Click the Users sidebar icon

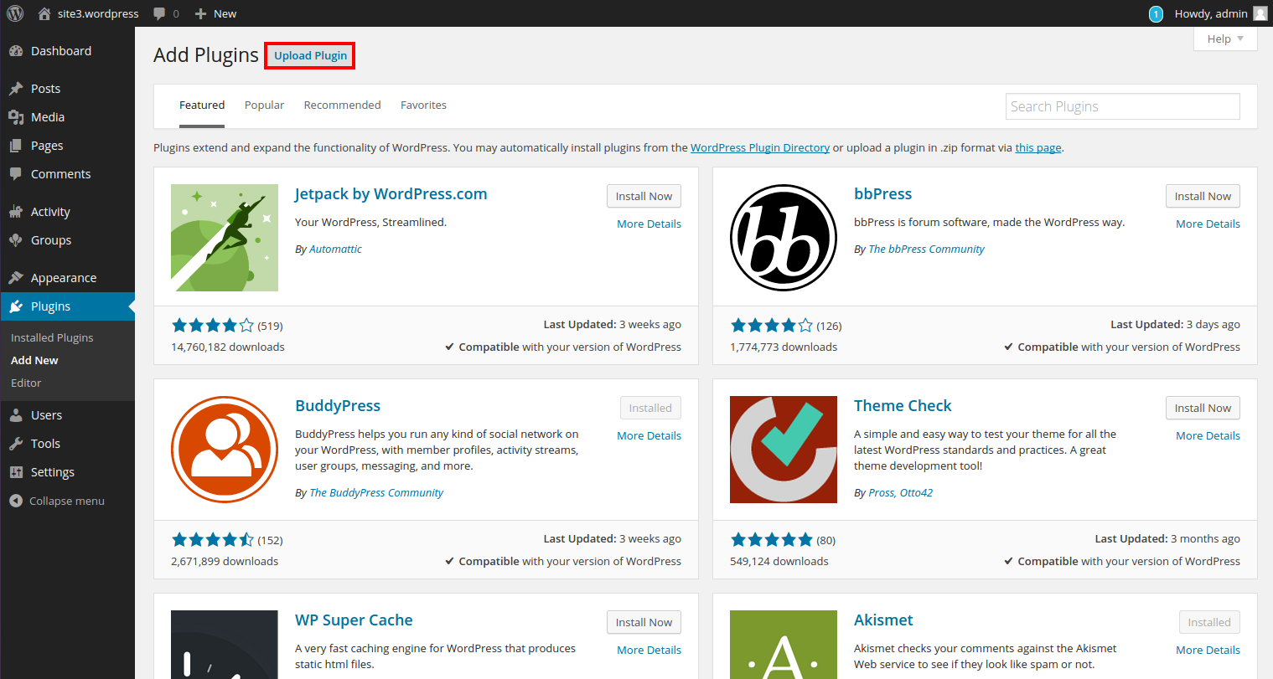tap(16, 415)
